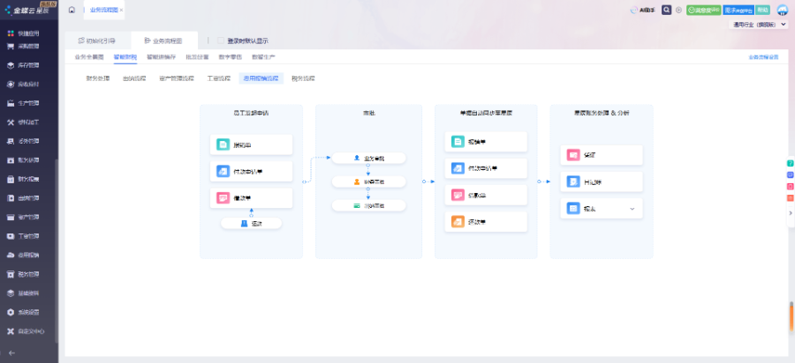Select the 业务全景图 tab
The image size is (795, 363).
pyautogui.click(x=89, y=57)
